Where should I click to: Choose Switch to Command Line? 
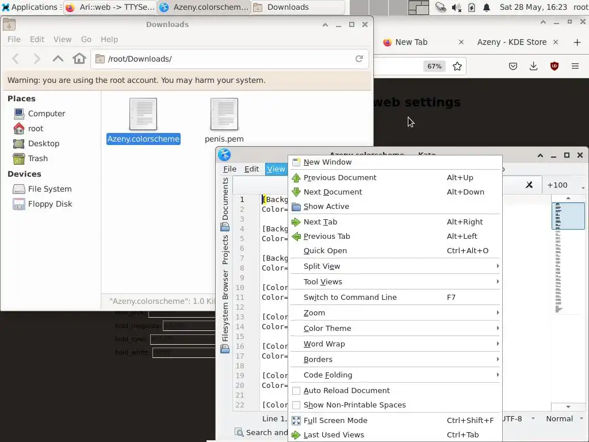pyautogui.click(x=395, y=298)
